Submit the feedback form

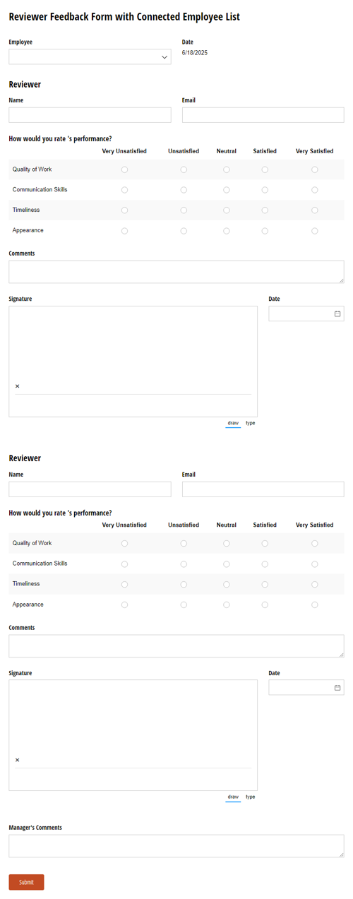click(26, 882)
